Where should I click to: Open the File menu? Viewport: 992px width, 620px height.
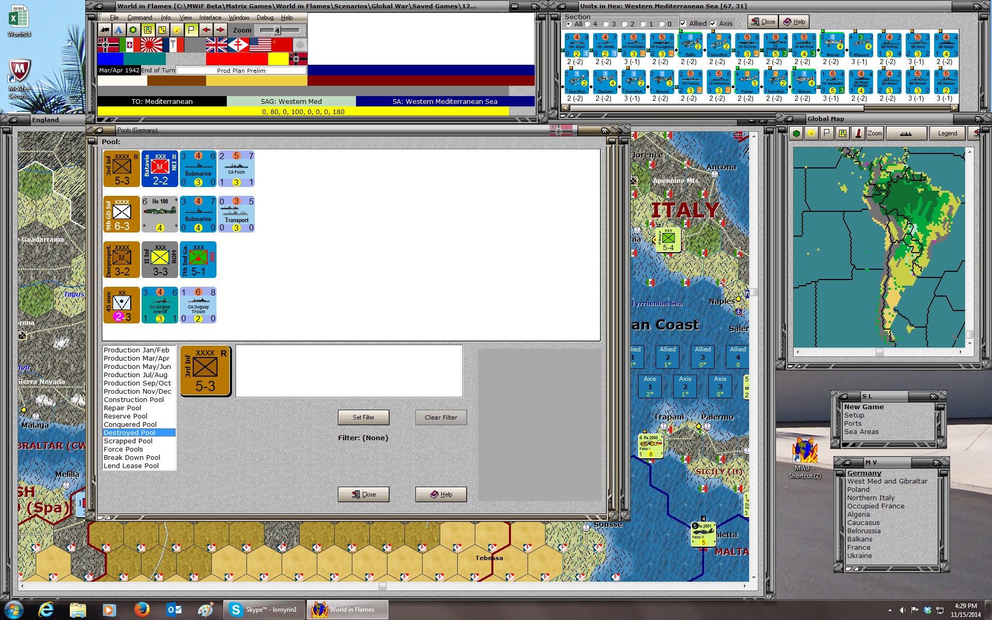coord(114,18)
